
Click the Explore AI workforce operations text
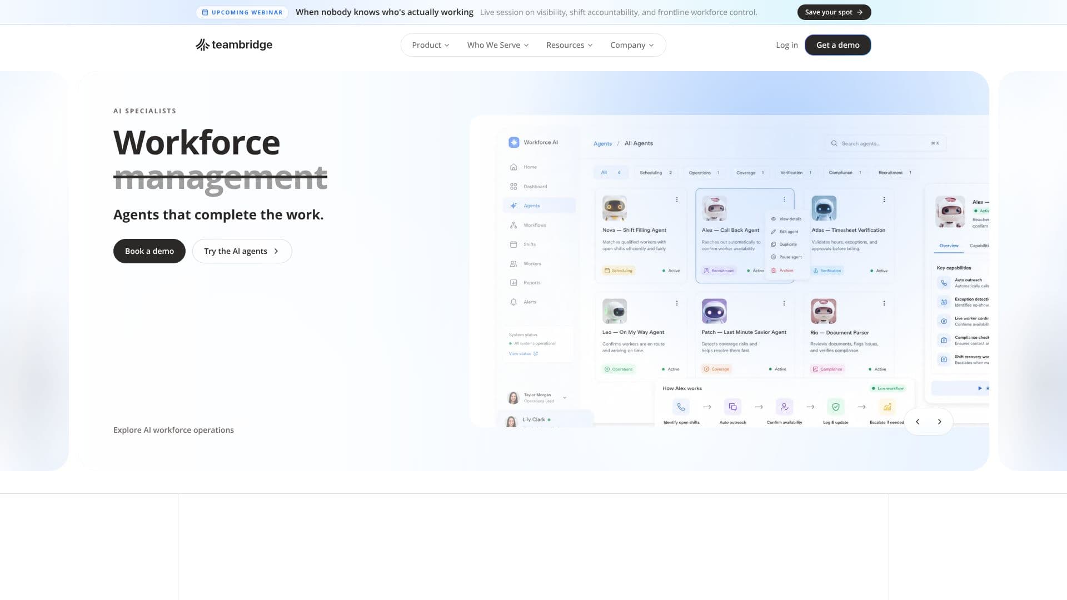(173, 430)
